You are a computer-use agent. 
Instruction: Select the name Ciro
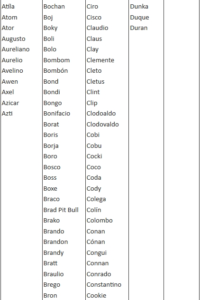(x=92, y=7)
